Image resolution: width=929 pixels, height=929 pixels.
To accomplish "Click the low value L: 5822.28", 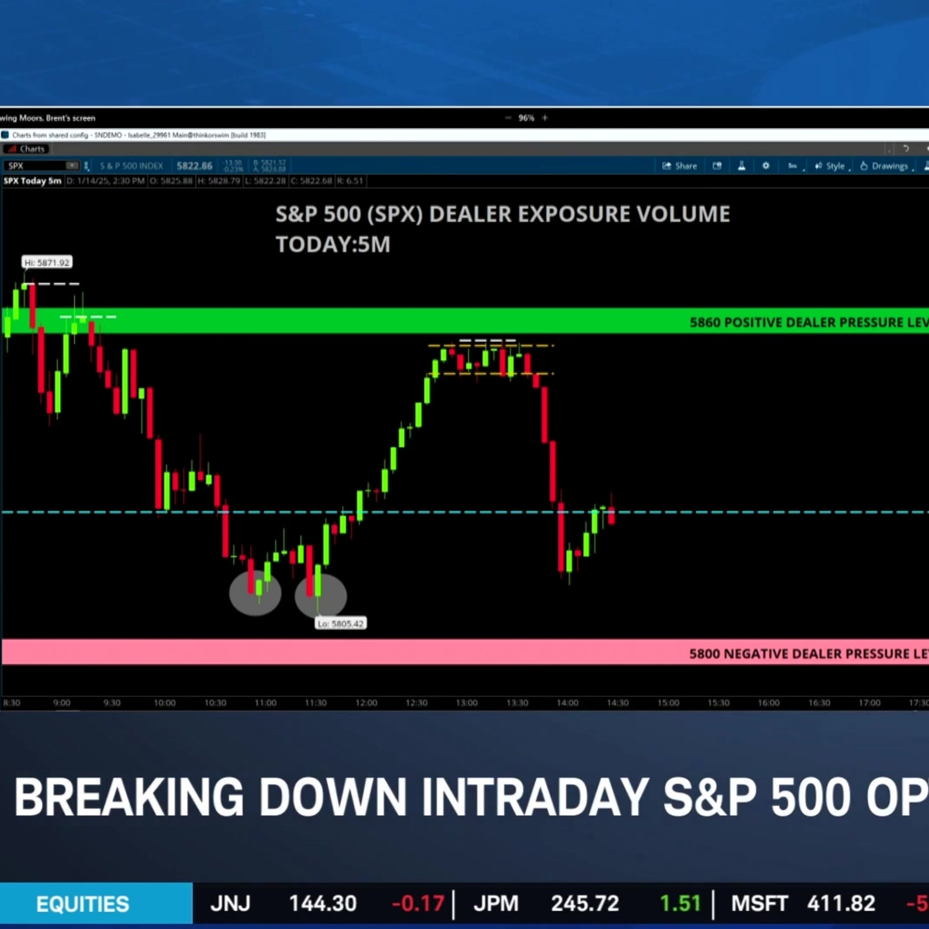I will [x=265, y=181].
